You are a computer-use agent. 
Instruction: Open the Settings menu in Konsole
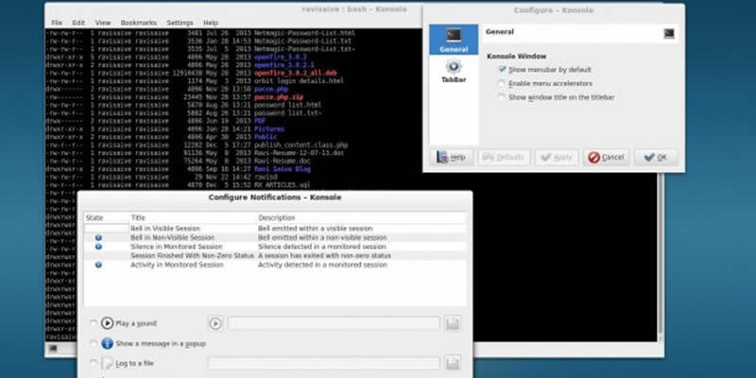180,23
